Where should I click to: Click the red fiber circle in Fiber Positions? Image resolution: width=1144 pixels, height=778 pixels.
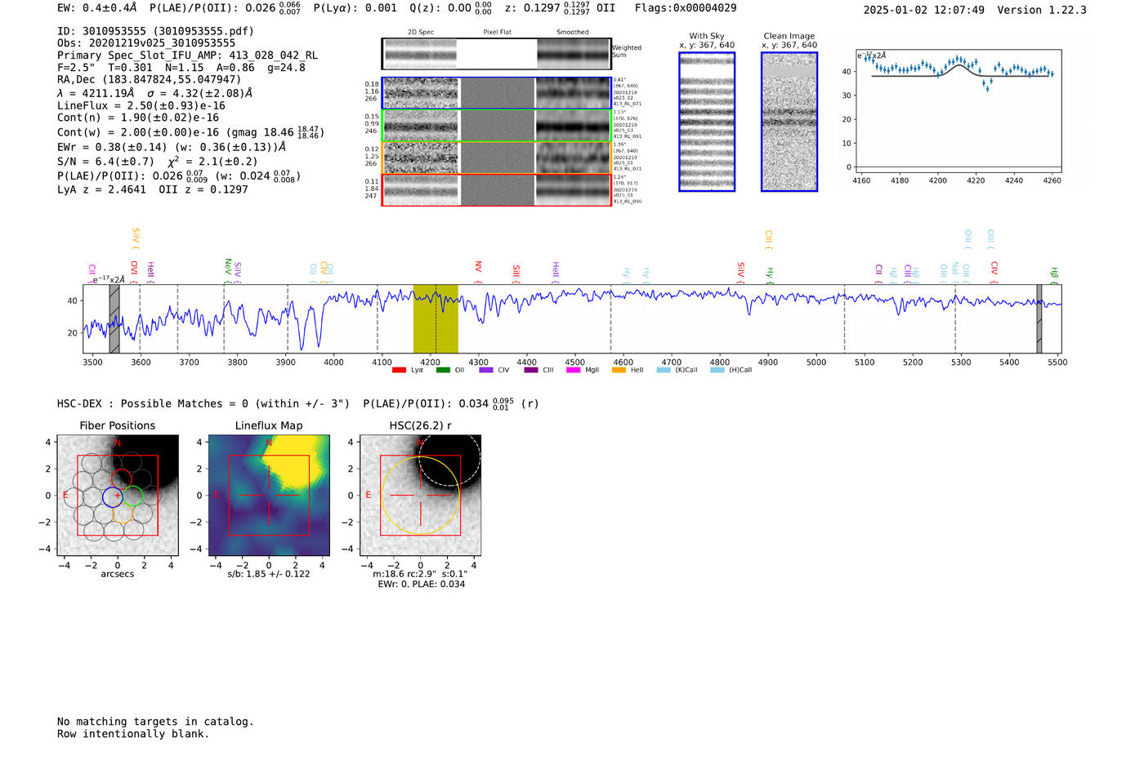coord(122,479)
